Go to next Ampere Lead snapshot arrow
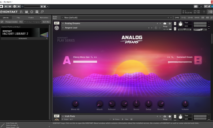The width and height of the screenshot is (213, 128). [152, 28]
